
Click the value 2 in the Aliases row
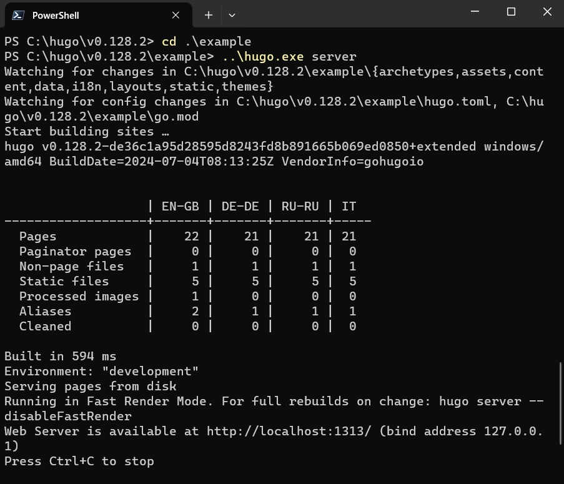[x=195, y=312]
